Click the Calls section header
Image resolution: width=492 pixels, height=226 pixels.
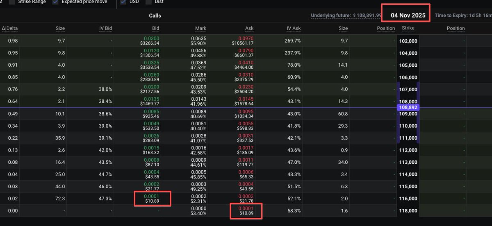(155, 16)
